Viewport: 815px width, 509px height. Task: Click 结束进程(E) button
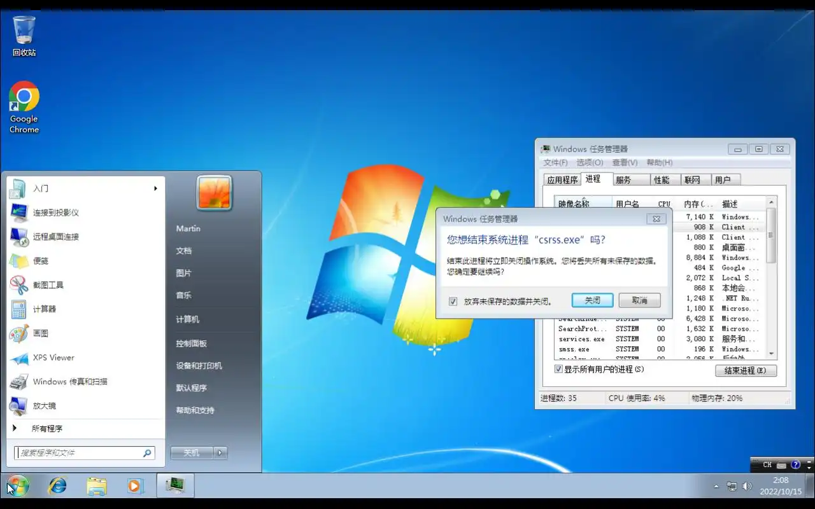coord(746,370)
